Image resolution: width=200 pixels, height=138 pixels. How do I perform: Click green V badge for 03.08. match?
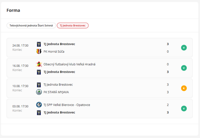pos(184,108)
